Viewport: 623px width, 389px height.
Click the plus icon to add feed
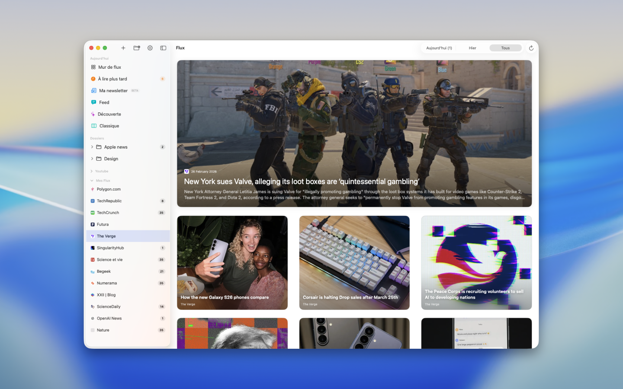pos(123,48)
